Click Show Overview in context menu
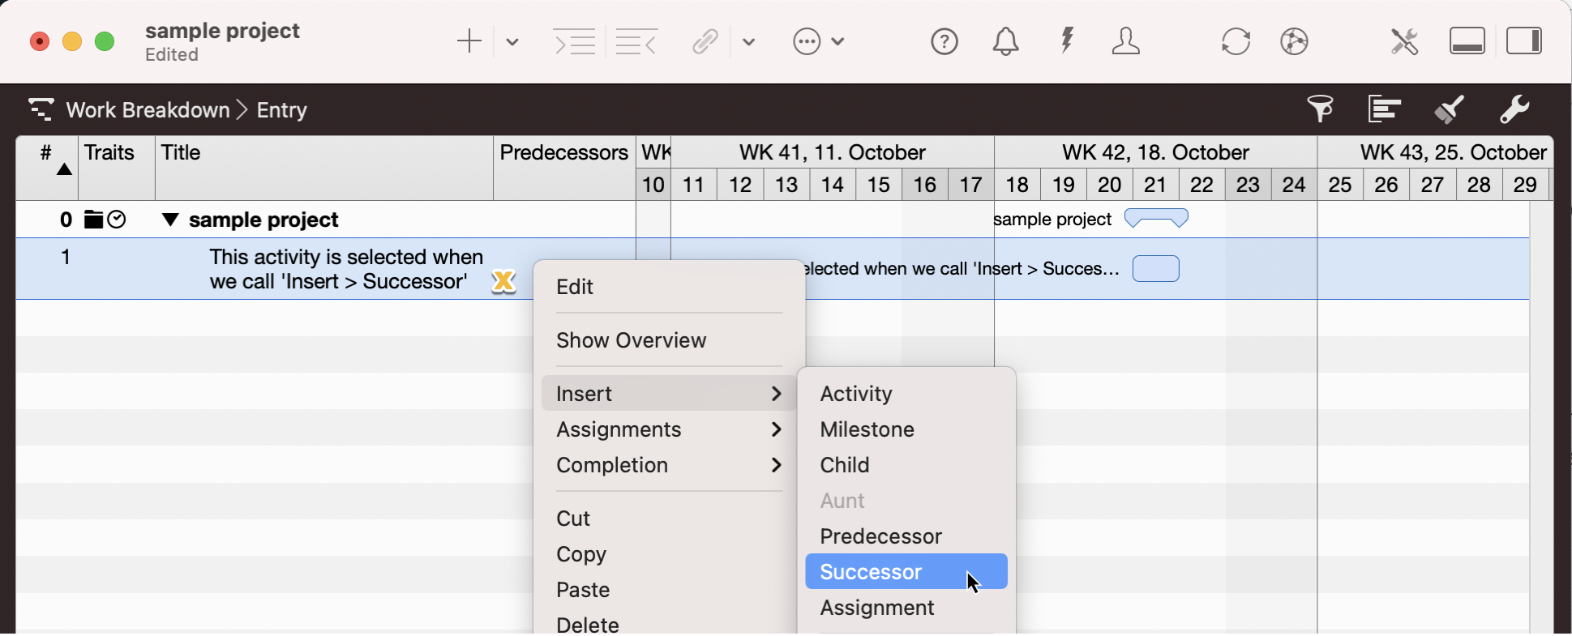Viewport: 1572px width, 636px height. [631, 340]
